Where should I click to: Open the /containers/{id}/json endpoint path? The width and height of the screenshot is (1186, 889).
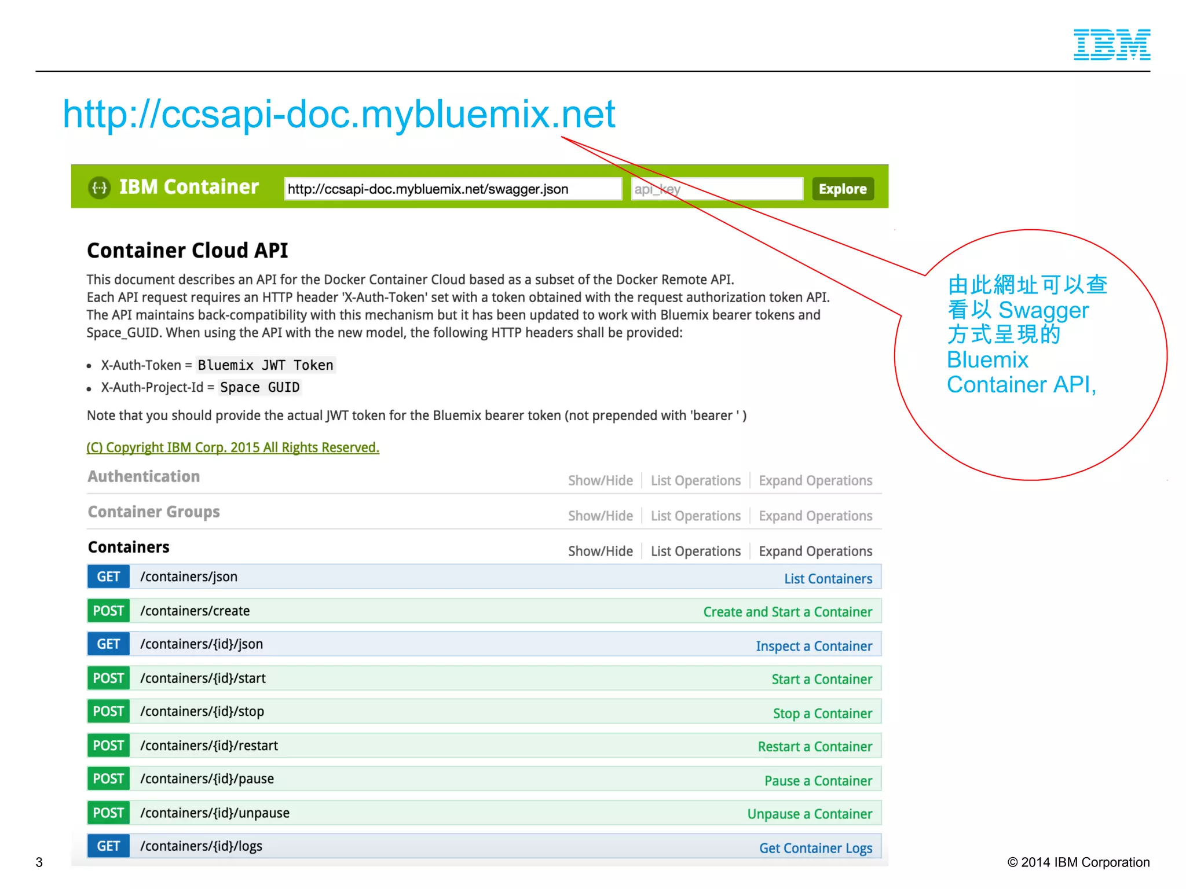[202, 644]
